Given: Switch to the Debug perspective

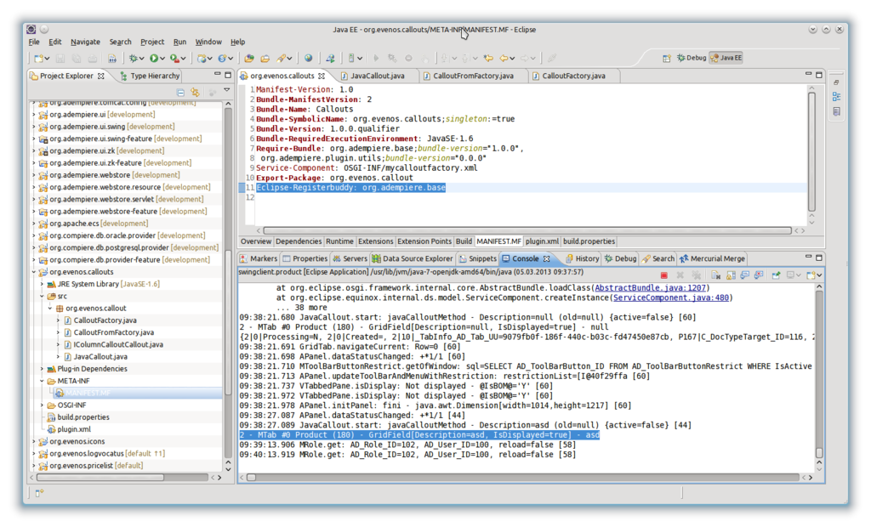Looking at the screenshot, I should click(692, 58).
